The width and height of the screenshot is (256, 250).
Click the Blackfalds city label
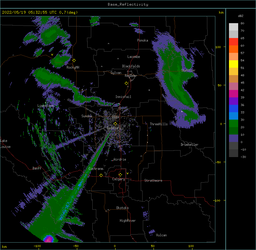(x=131, y=66)
